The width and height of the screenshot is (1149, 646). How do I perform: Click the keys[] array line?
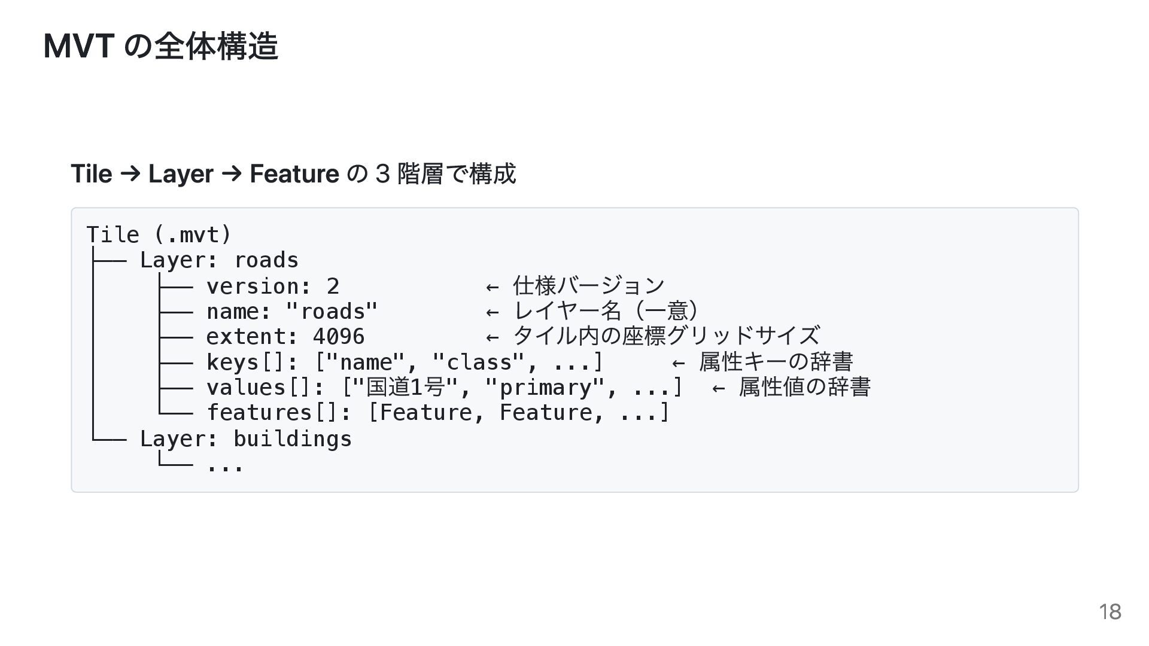405,362
